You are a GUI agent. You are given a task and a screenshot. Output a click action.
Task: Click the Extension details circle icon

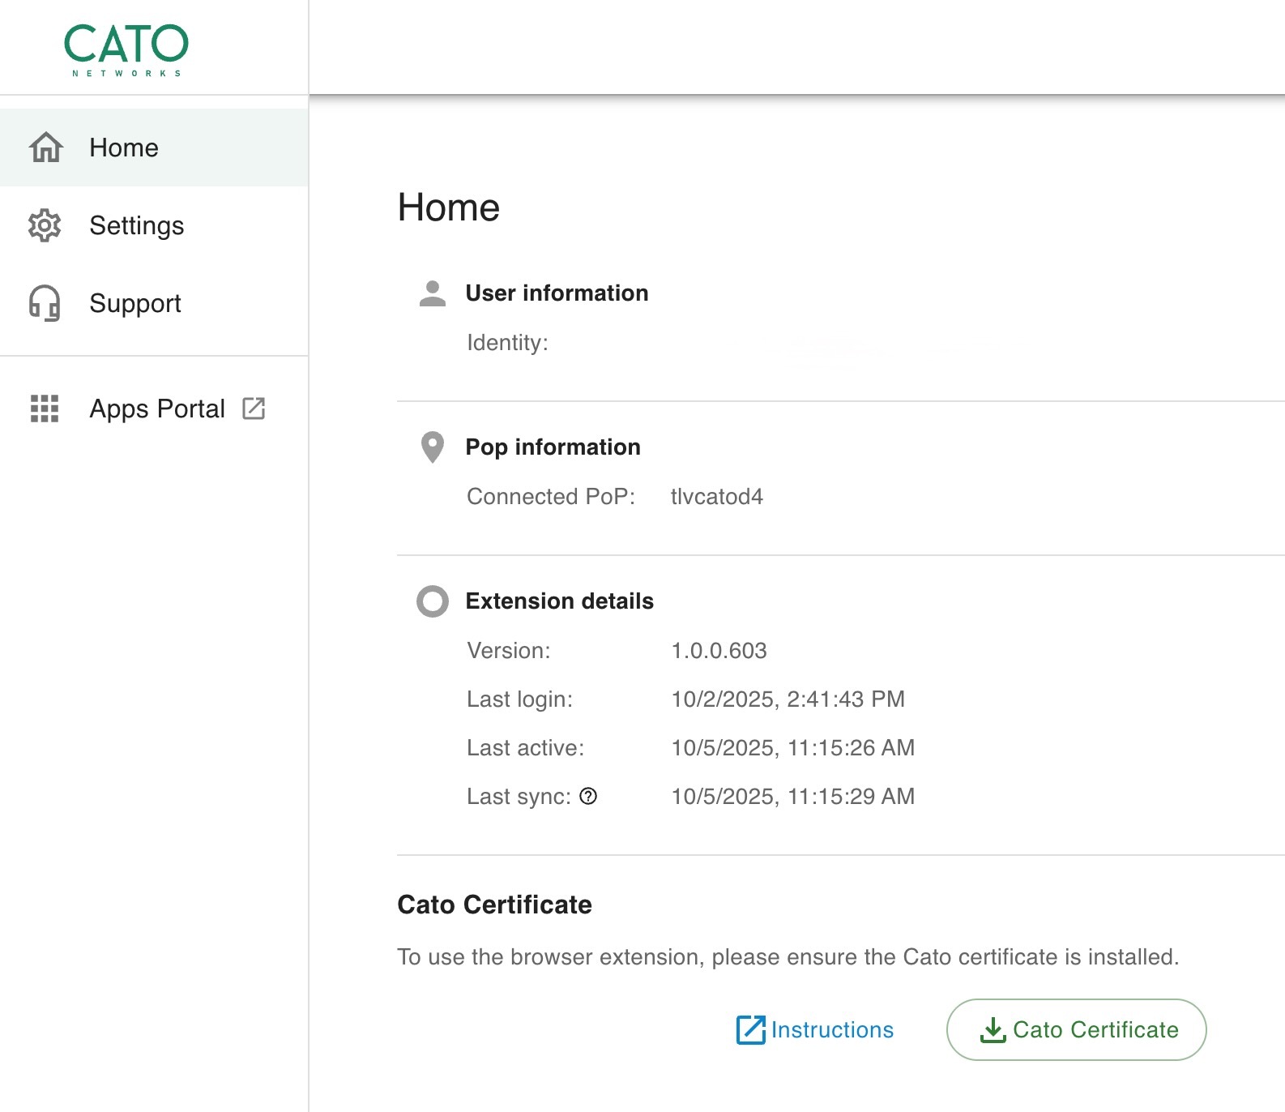pos(433,601)
